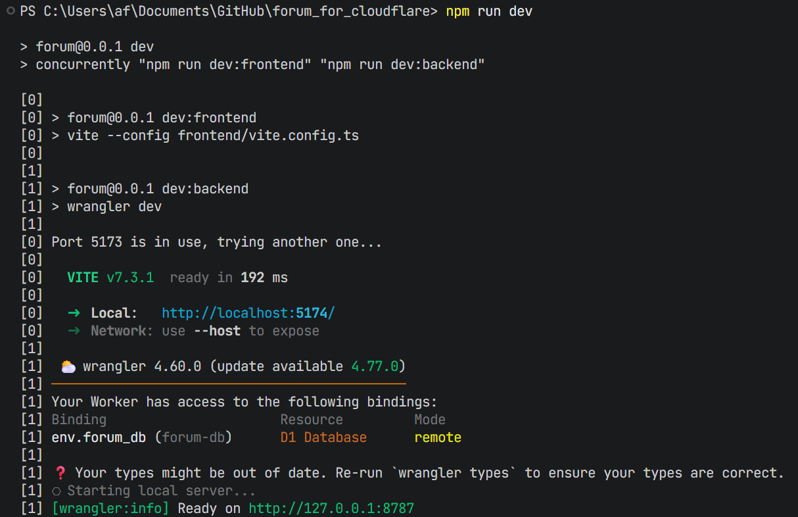Image resolution: width=798 pixels, height=517 pixels.
Task: Open the http://localhost:5174/ link
Action: click(252, 313)
